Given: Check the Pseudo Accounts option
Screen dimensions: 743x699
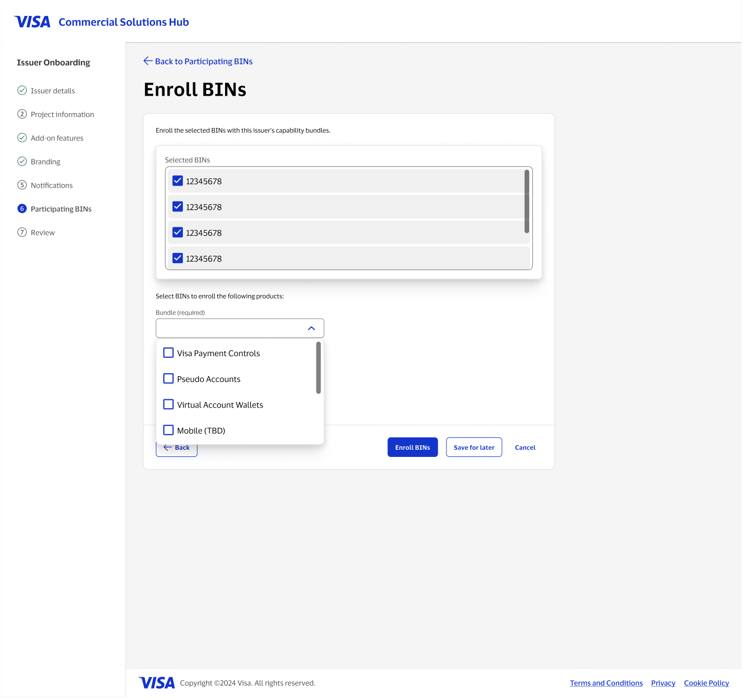Looking at the screenshot, I should (169, 379).
